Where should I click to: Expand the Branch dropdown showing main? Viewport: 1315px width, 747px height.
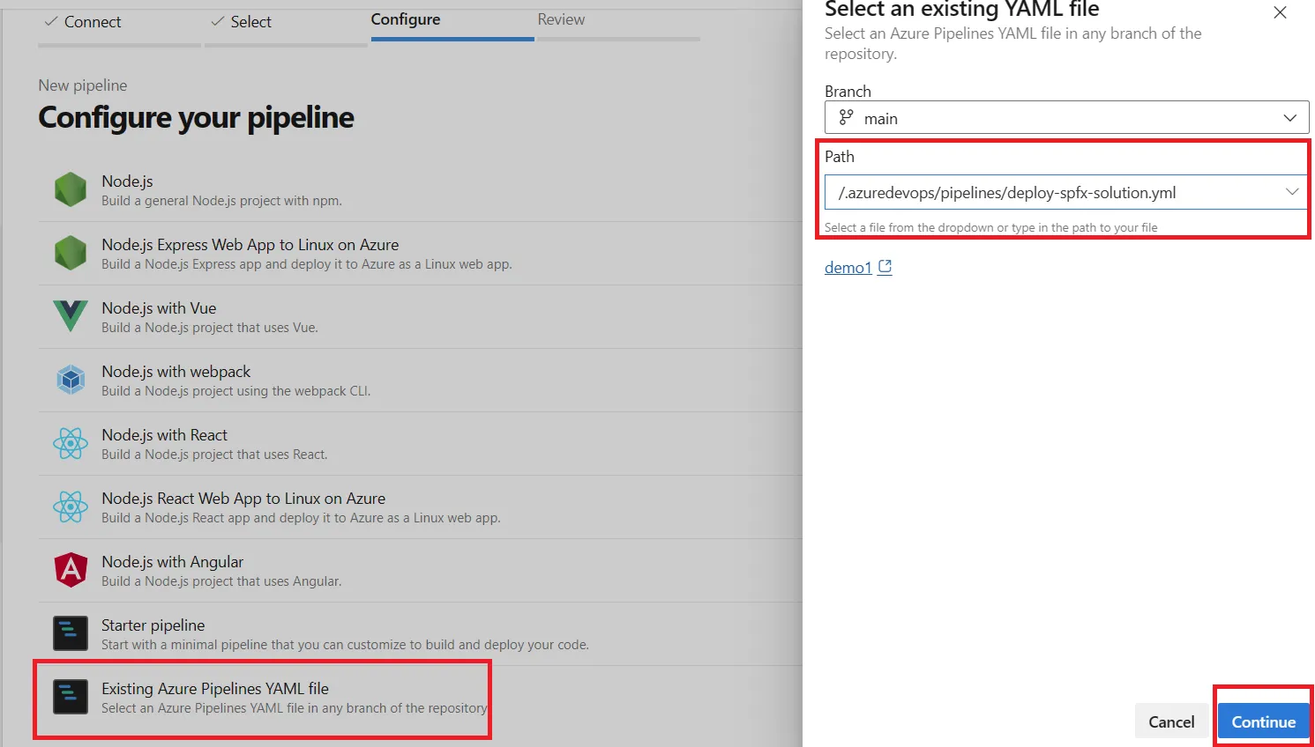(x=1066, y=118)
